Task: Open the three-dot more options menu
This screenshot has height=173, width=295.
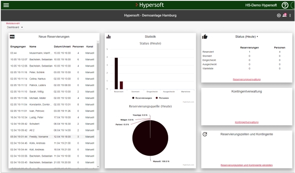Action: tap(290, 15)
